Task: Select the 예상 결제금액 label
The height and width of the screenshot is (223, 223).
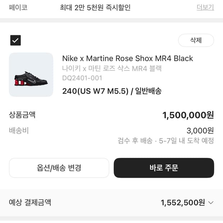Action: 30,202
